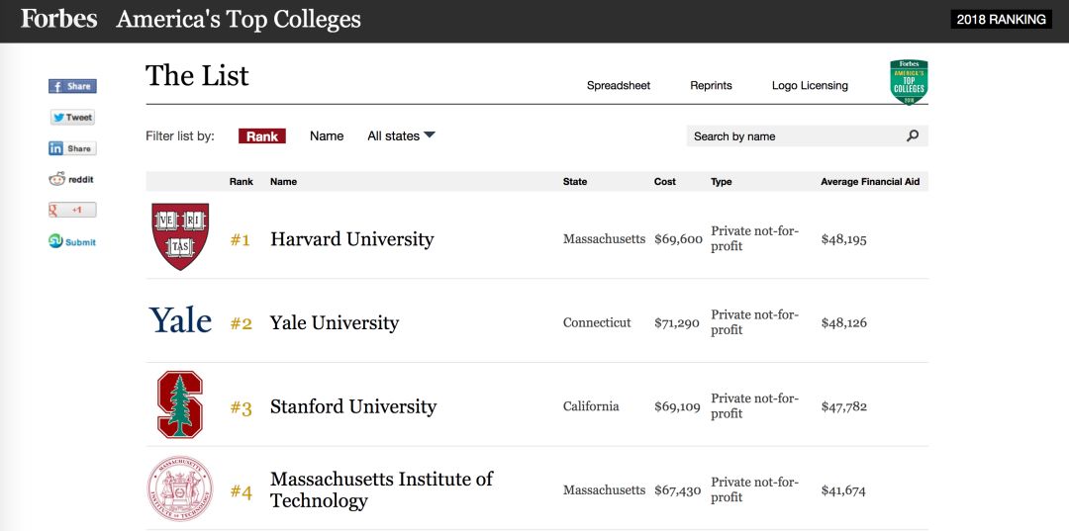1069x531 pixels.
Task: Click the Search by name field
Action: pyautogui.click(x=792, y=136)
